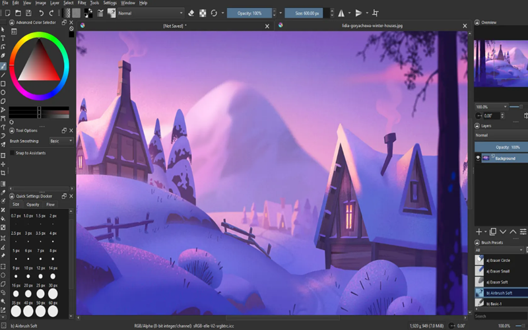Reload the original brush preset
Image resolution: width=528 pixels, height=330 pixels.
coord(214,13)
